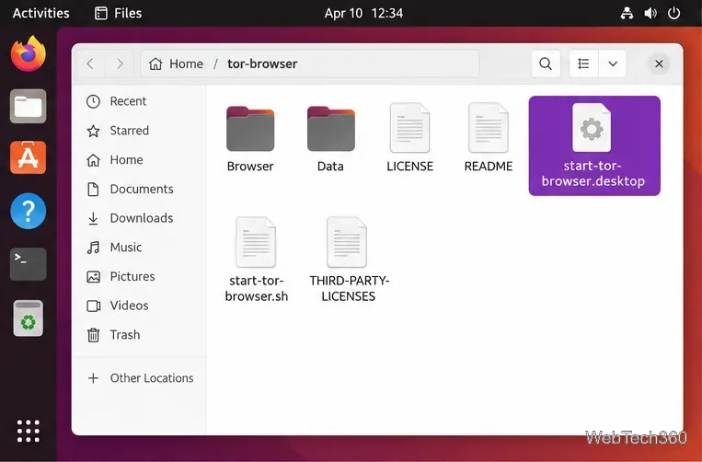
Task: Open Ubuntu Software from the dock
Action: click(x=29, y=157)
